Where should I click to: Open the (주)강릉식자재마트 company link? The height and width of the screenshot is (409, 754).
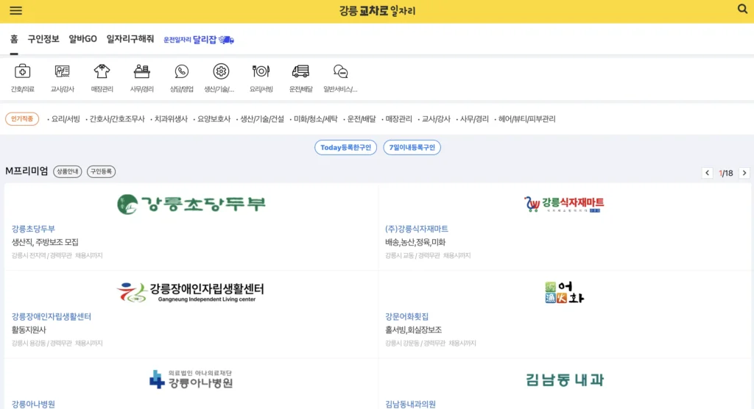(x=417, y=229)
